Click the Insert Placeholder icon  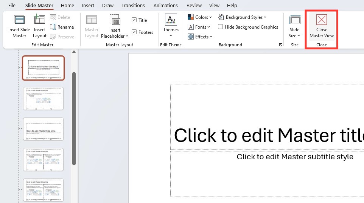tap(115, 20)
